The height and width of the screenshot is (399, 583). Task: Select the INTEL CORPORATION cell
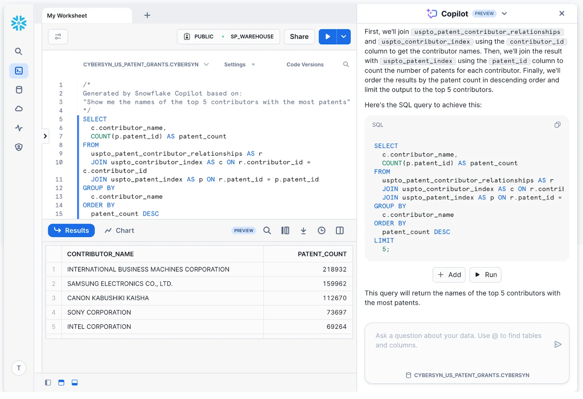163,327
